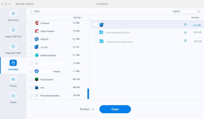Click the app list vertical scrollbar
This screenshot has width=204, height=119.
click(88, 94)
